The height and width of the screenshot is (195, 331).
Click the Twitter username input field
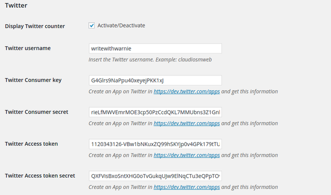(x=155, y=48)
